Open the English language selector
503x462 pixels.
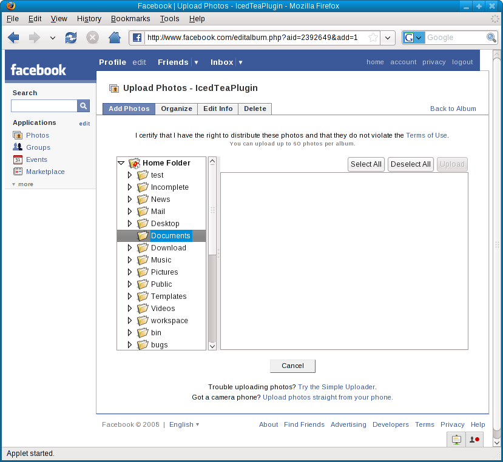tap(184, 424)
